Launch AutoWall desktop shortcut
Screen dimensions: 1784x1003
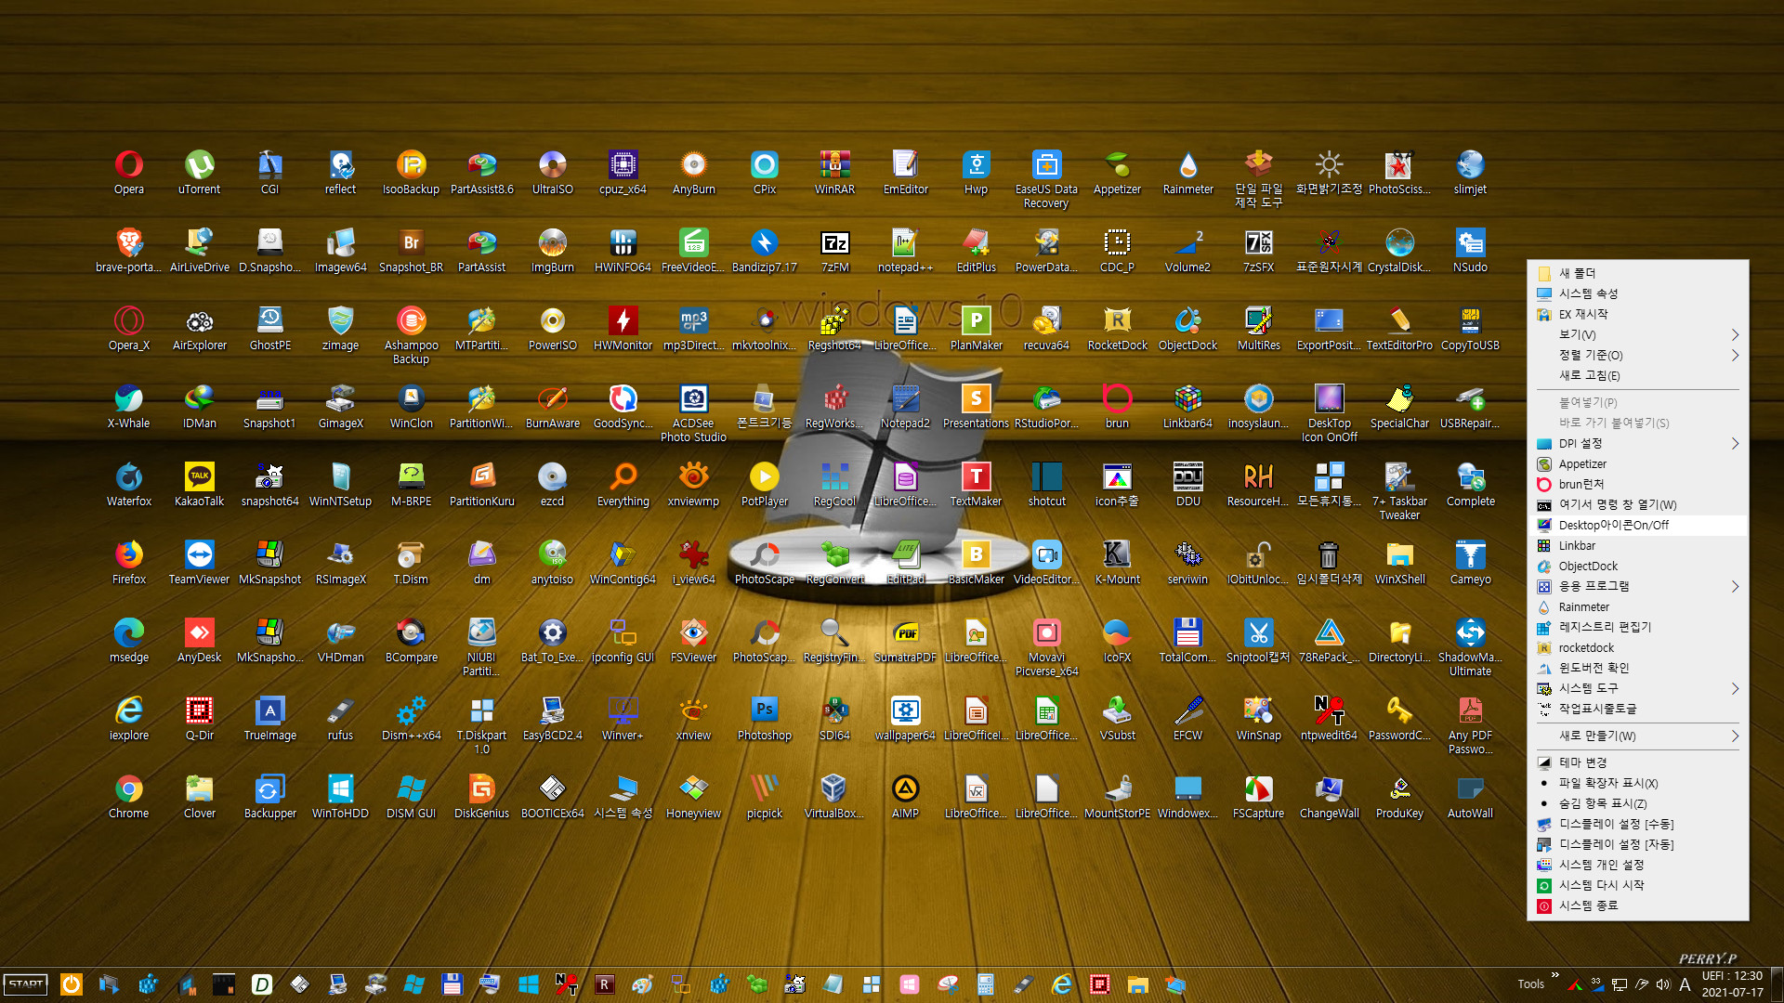point(1470,797)
